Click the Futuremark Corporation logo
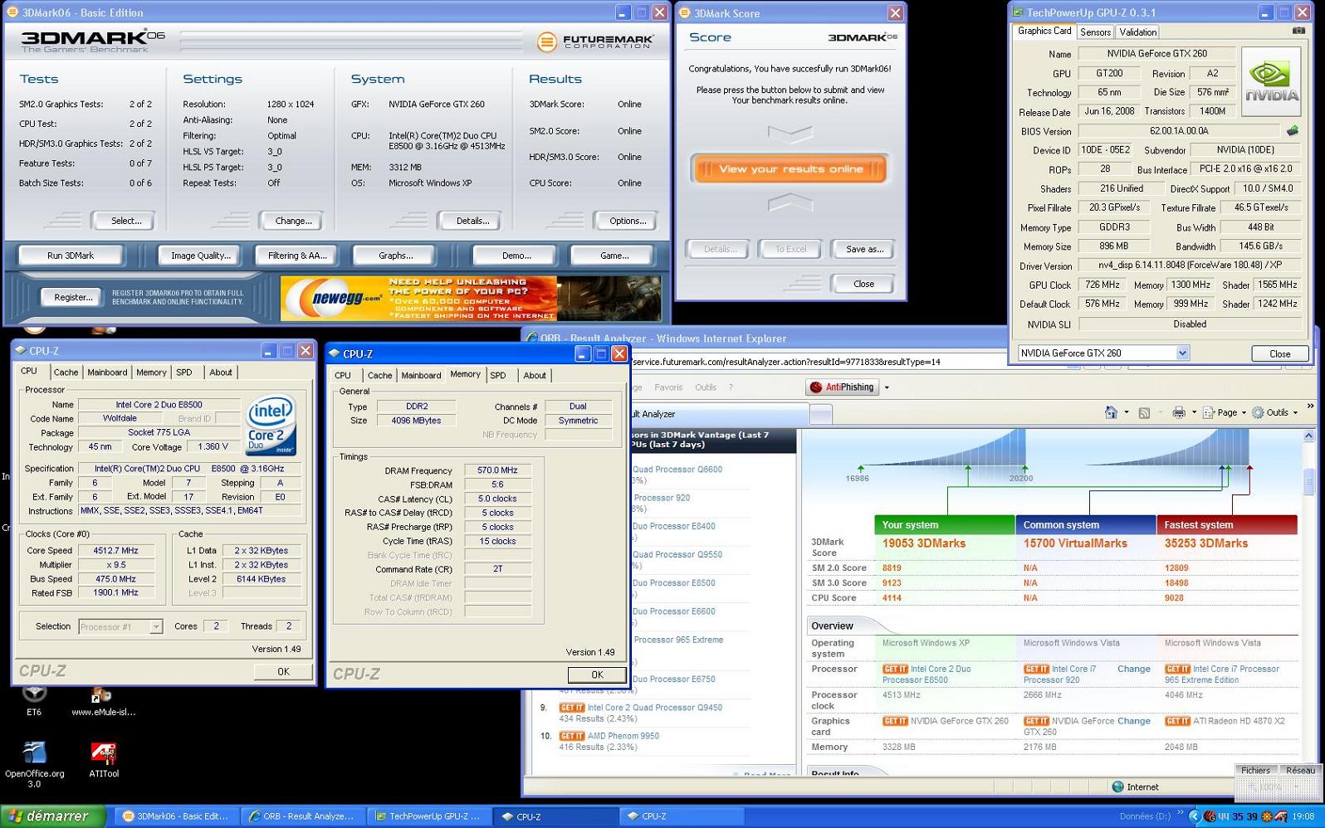 click(x=594, y=41)
